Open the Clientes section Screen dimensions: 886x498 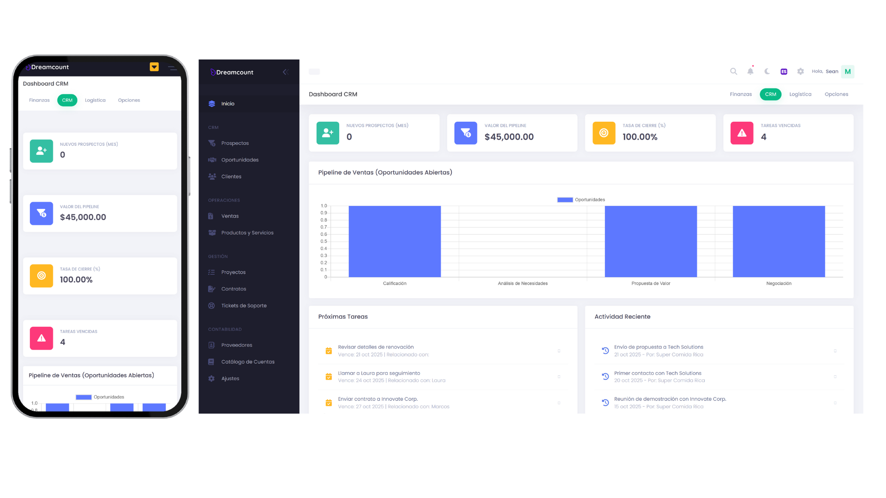(231, 176)
